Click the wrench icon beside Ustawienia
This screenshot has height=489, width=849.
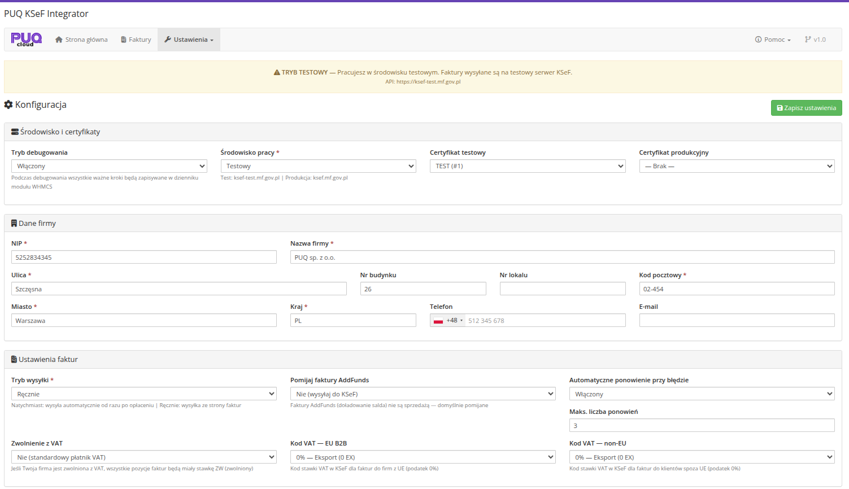click(x=168, y=40)
